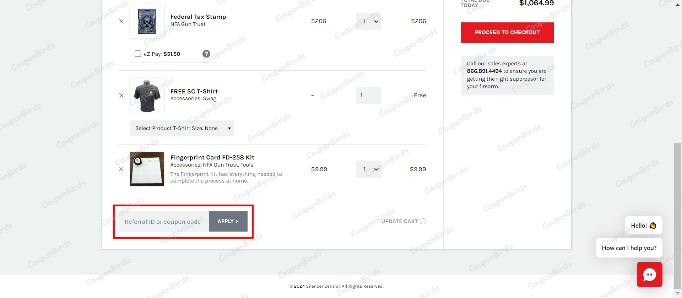Expand the T-Shirt Size selector

point(182,128)
